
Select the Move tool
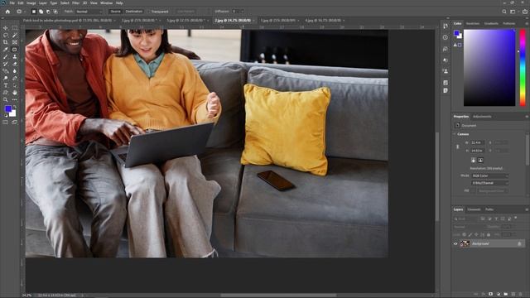tap(6, 28)
